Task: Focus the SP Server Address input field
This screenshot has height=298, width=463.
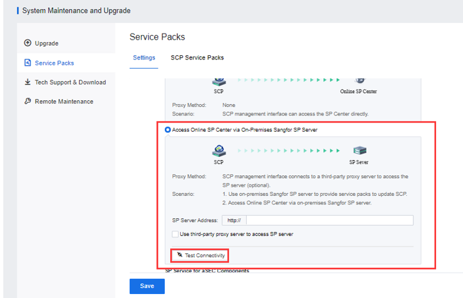Action: [330, 220]
